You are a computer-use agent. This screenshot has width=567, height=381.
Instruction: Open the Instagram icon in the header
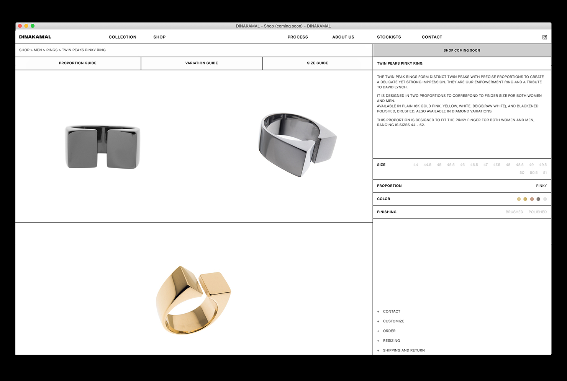click(544, 37)
